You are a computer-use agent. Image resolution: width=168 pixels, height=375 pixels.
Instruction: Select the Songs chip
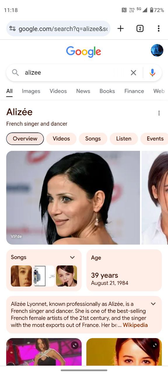[93, 139]
